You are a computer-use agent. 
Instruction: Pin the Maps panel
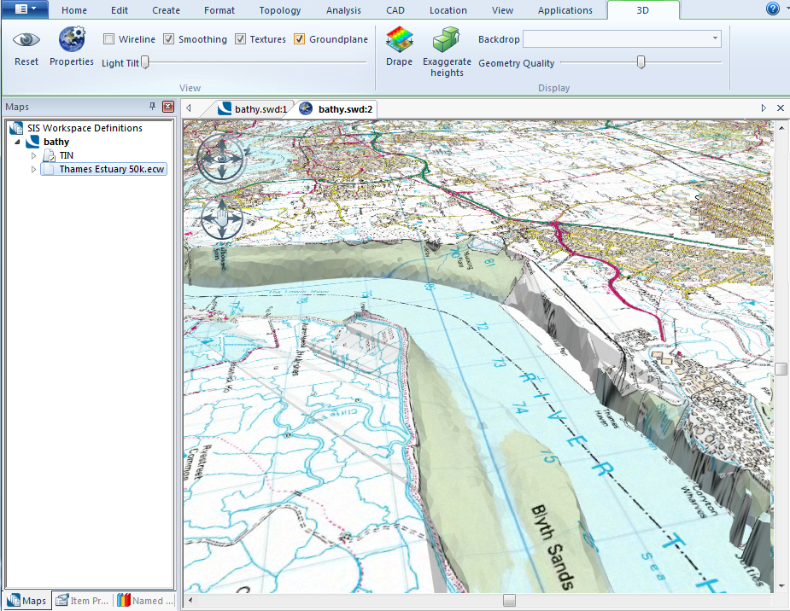pyautogui.click(x=153, y=107)
